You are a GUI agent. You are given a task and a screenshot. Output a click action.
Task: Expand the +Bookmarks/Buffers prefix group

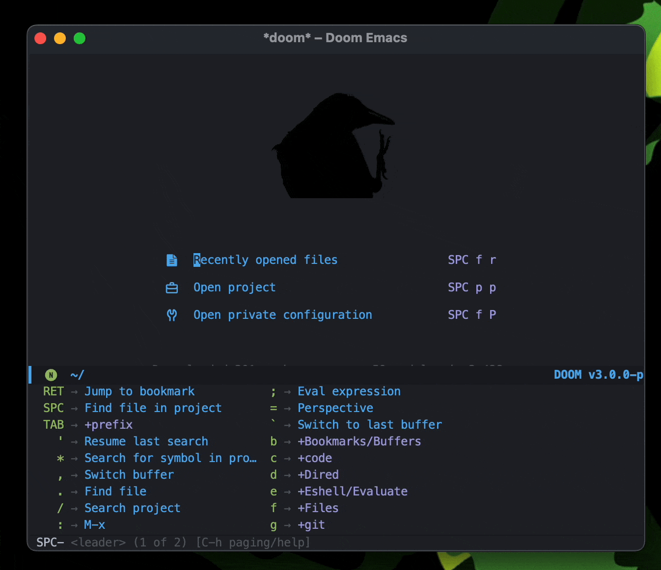pos(359,441)
